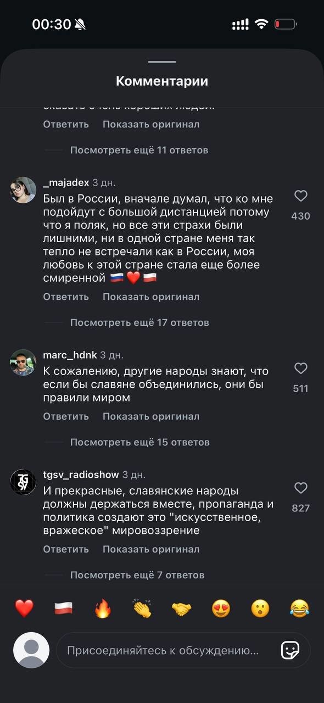Show original text of marc_hdnk's comment
This screenshot has height=703, width=324.
150,416
